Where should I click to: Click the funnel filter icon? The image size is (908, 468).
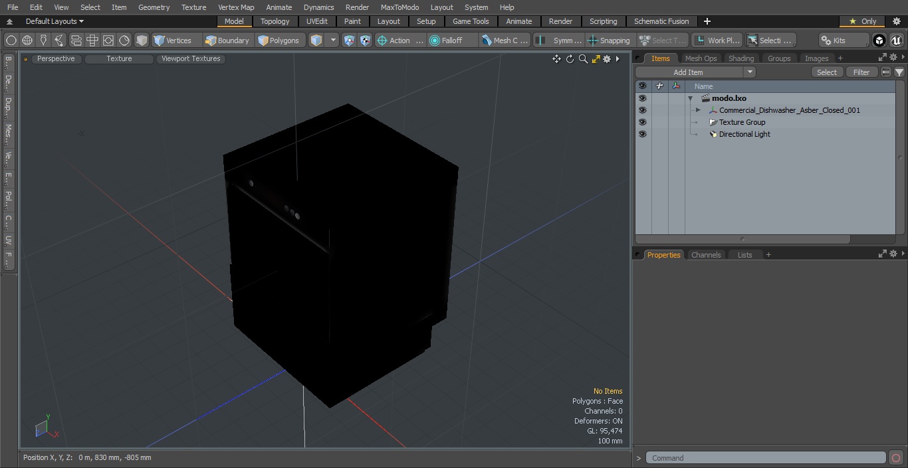click(x=899, y=72)
